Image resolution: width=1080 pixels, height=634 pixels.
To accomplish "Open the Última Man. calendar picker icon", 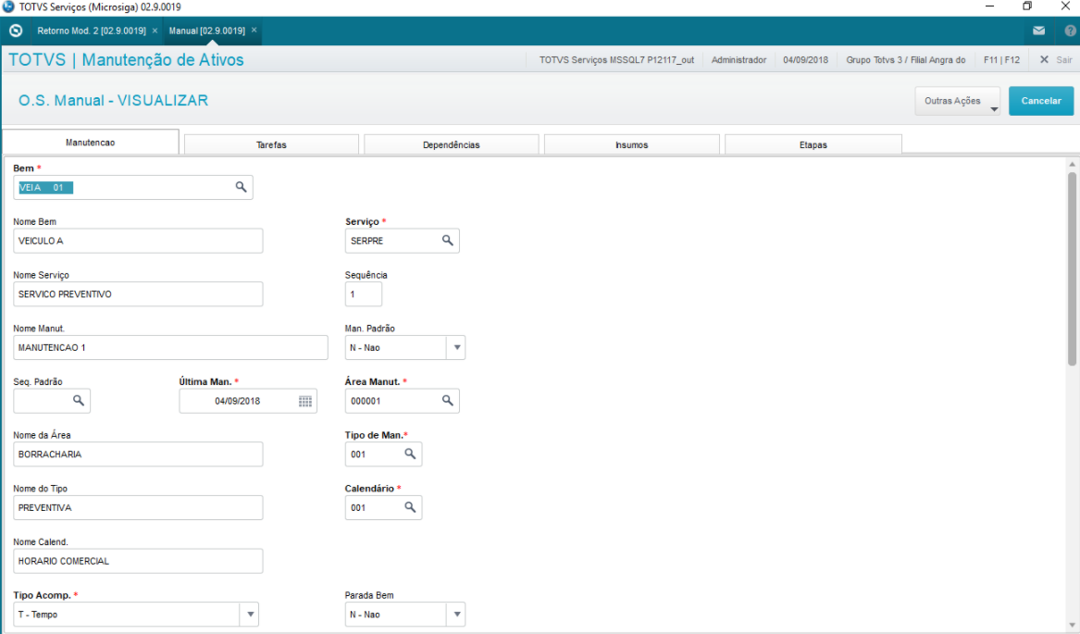I will 305,401.
